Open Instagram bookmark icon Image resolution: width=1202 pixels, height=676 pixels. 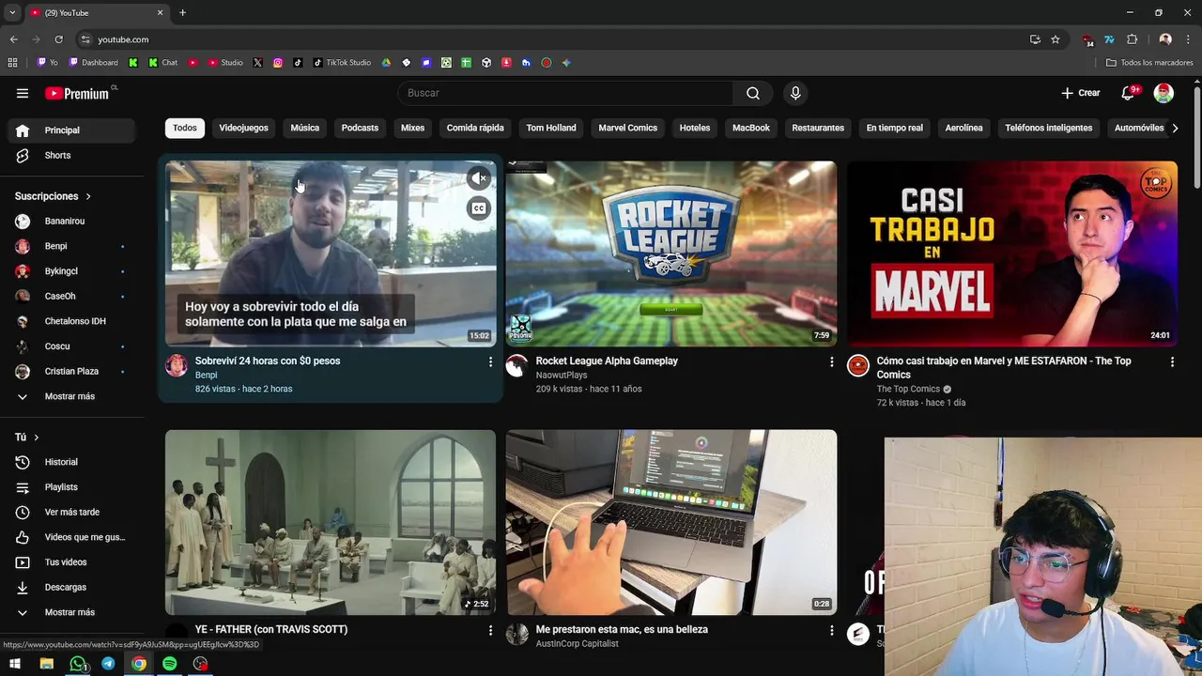[x=278, y=63]
